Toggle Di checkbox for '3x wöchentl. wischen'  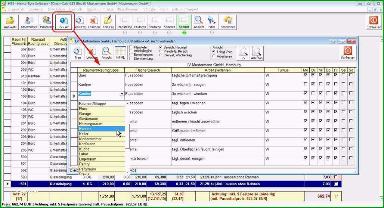coord(313,93)
